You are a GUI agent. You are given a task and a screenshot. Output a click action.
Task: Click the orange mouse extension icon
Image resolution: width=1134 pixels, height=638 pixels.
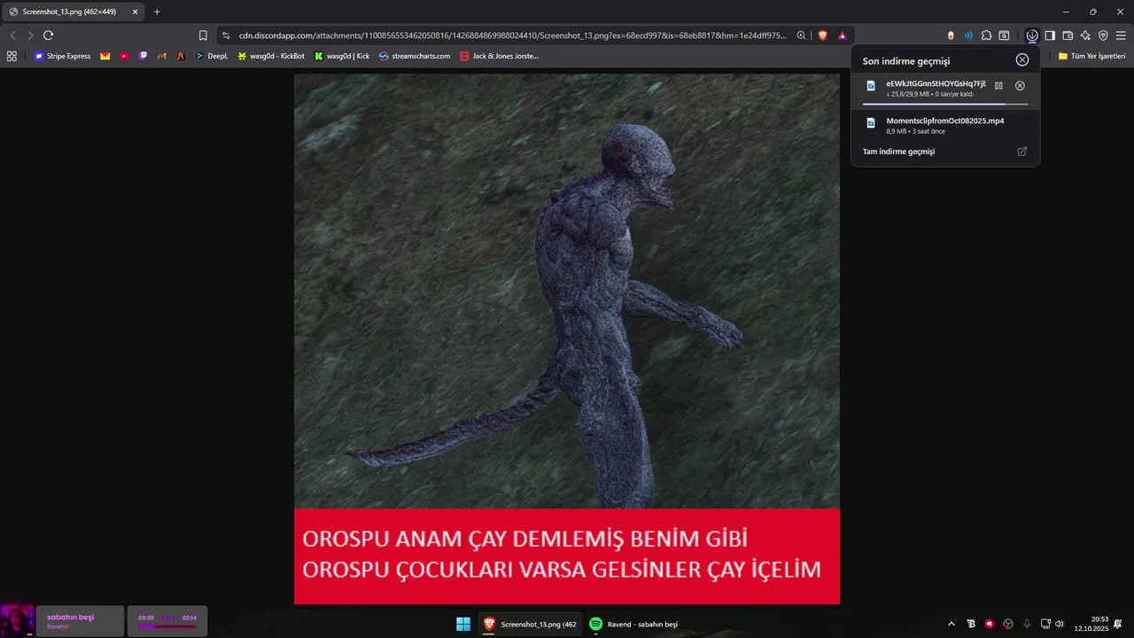(x=951, y=35)
